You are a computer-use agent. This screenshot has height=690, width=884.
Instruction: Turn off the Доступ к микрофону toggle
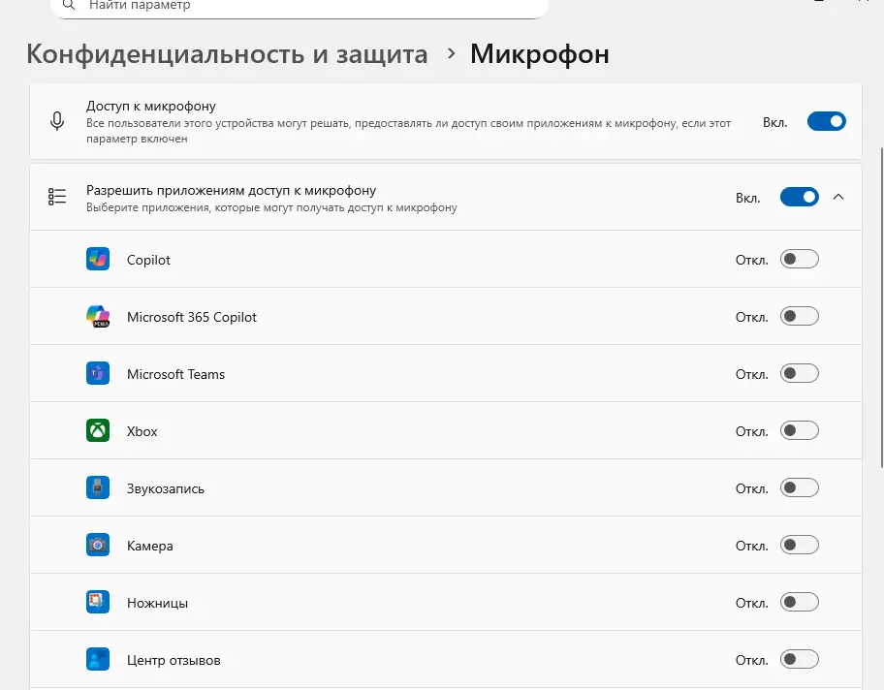point(826,122)
